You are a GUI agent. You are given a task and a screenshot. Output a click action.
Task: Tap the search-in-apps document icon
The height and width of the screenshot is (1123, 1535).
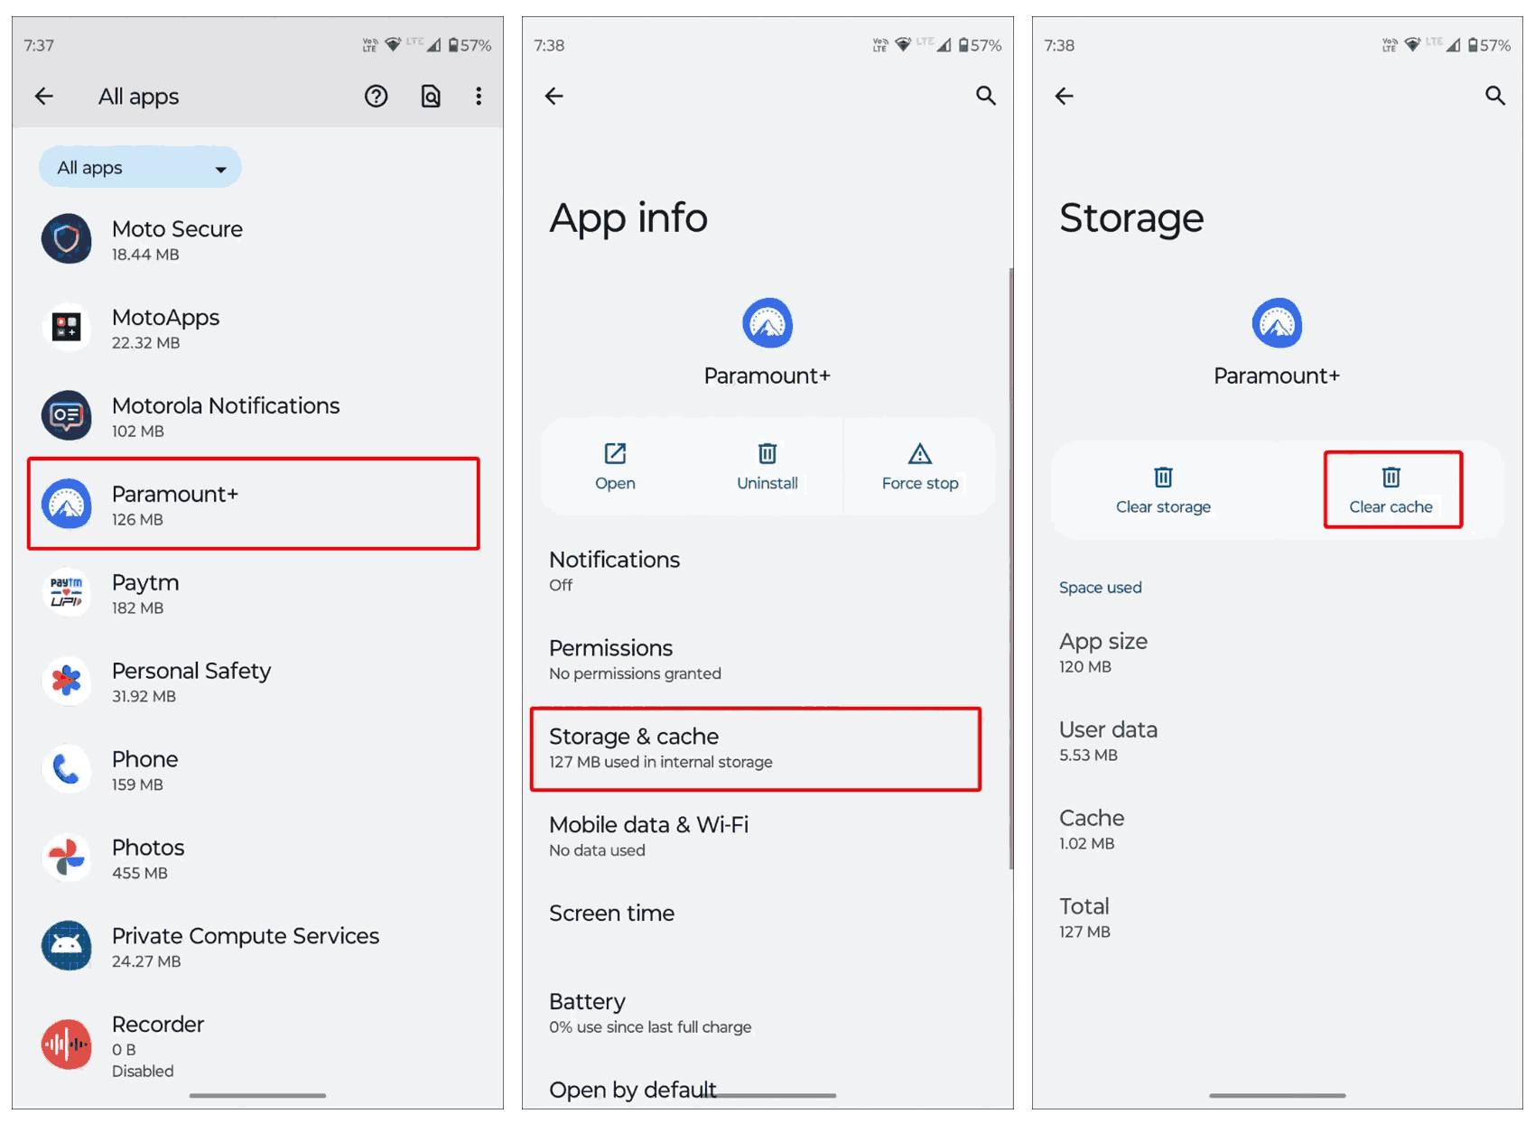click(431, 96)
